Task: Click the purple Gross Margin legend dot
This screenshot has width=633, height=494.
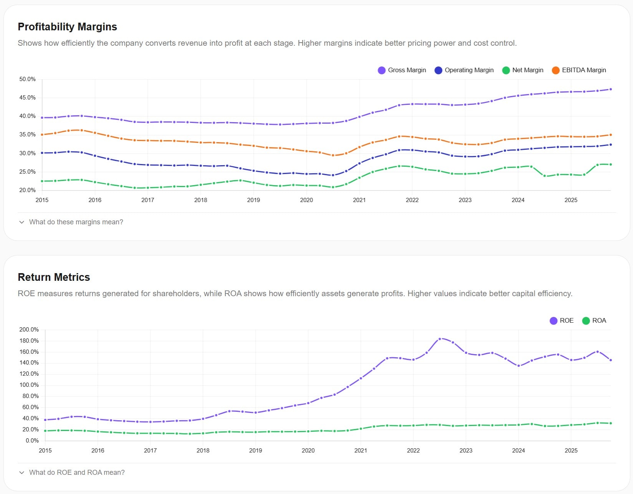Action: [381, 70]
